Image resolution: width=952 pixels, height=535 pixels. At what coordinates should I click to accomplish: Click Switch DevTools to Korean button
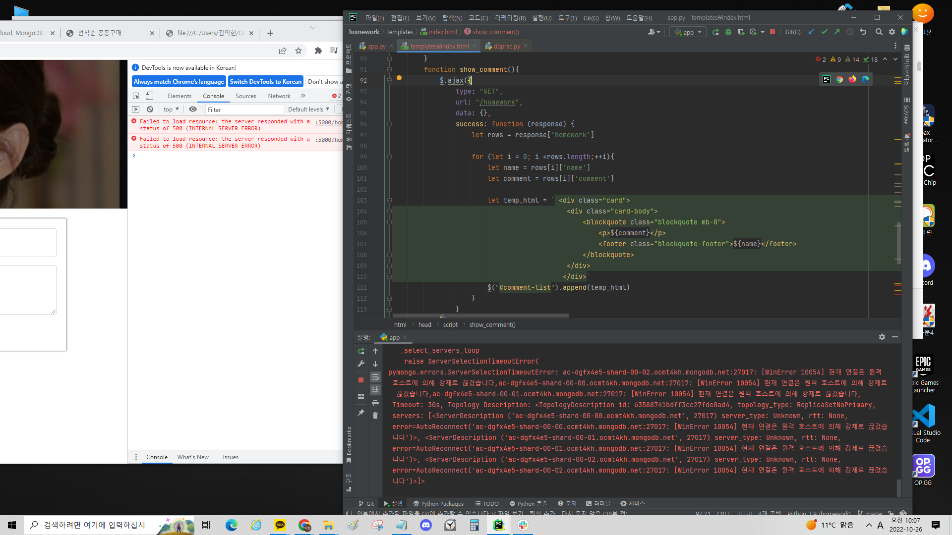[265, 82]
